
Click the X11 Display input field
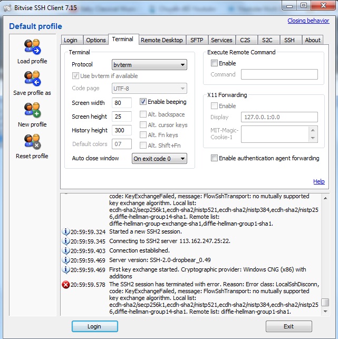point(279,117)
